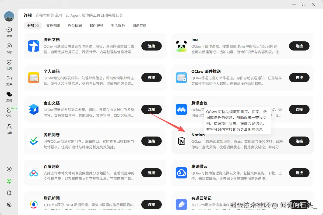
Task: Click the 连接 page heading
Action: [x=28, y=15]
